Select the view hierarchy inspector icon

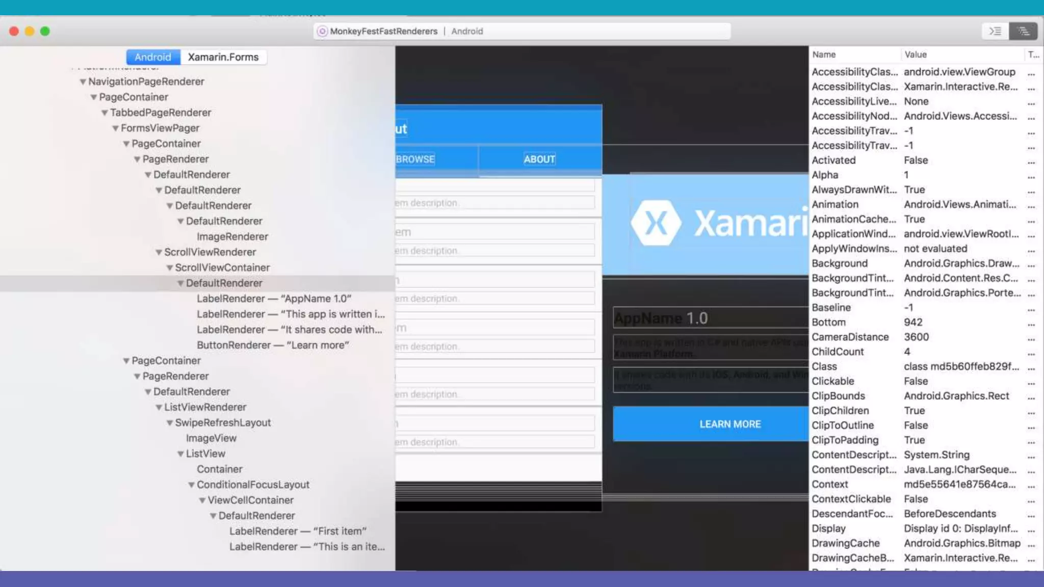click(1023, 31)
